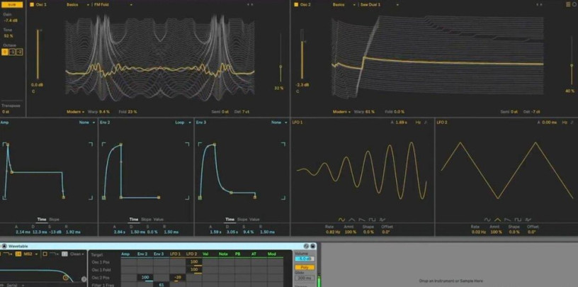Click the Glide field showing 200 ms
This screenshot has height=287, width=578.
305,278
